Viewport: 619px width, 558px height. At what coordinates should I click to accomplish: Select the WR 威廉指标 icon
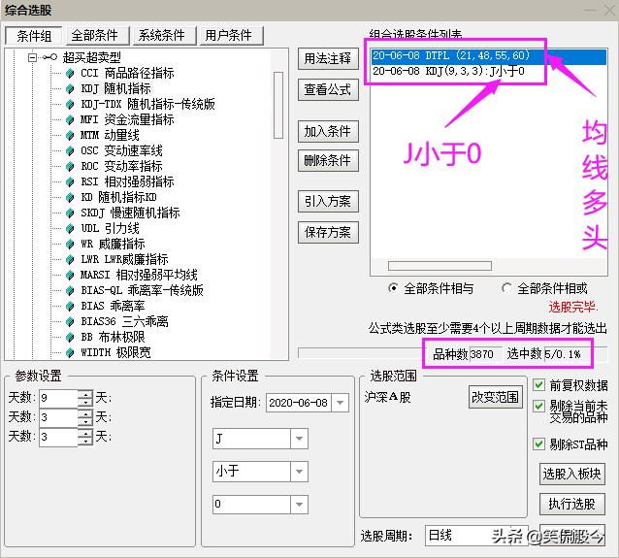tap(70, 244)
